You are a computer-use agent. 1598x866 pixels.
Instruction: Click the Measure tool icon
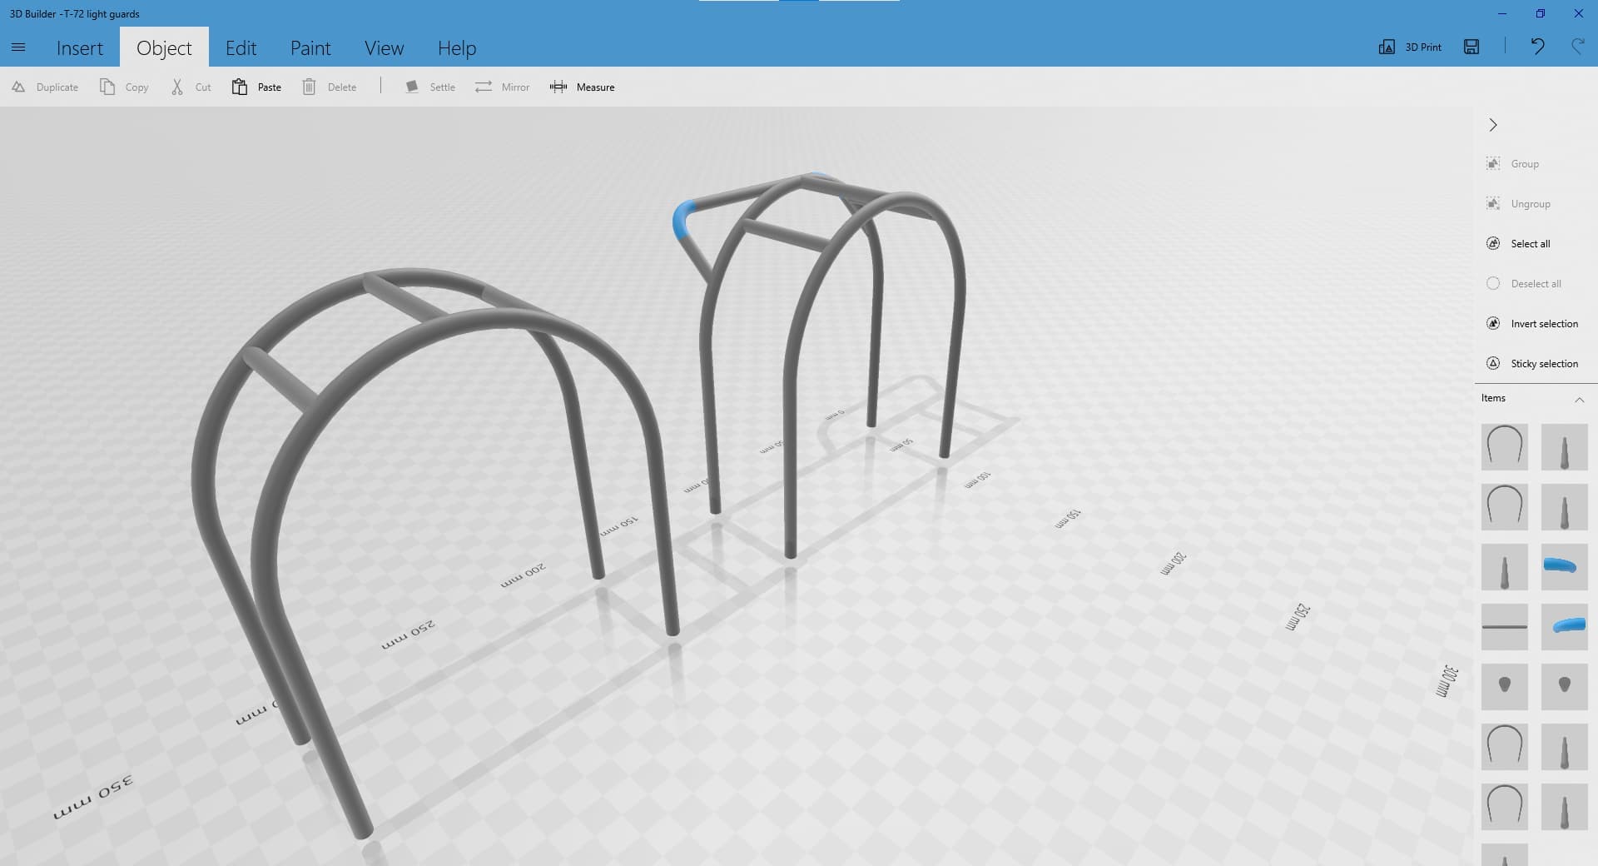click(x=558, y=87)
